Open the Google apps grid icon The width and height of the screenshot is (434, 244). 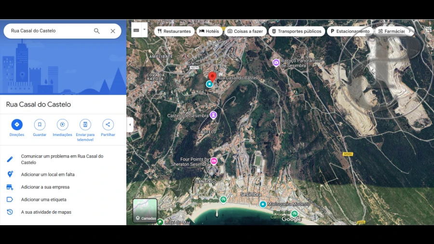(429, 29)
